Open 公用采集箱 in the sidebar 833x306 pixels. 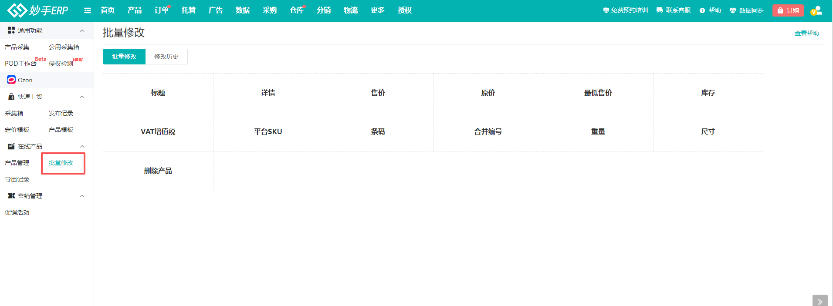64,47
